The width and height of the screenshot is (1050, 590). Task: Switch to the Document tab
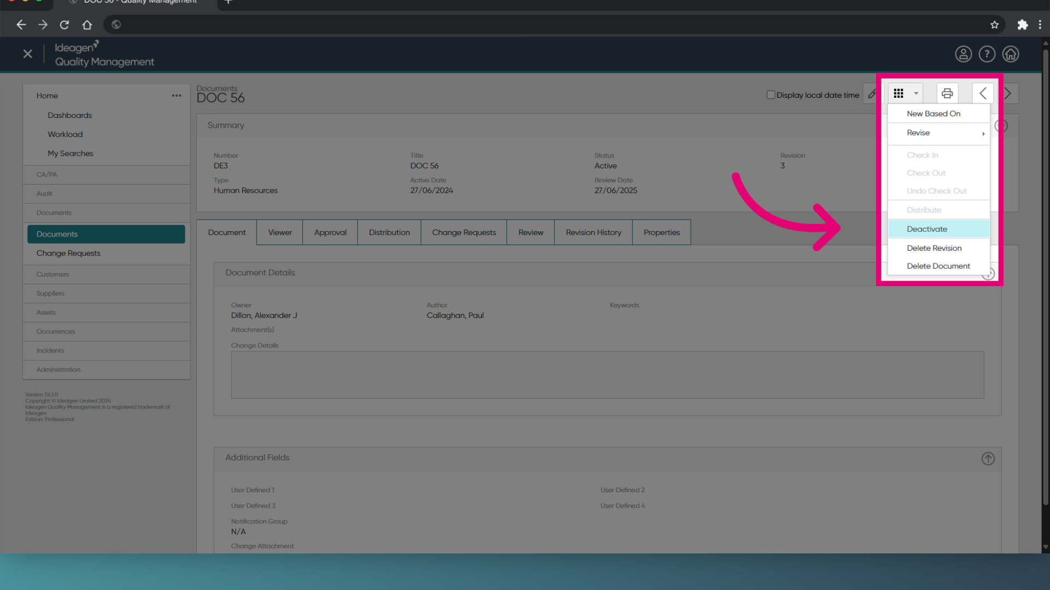(x=226, y=233)
